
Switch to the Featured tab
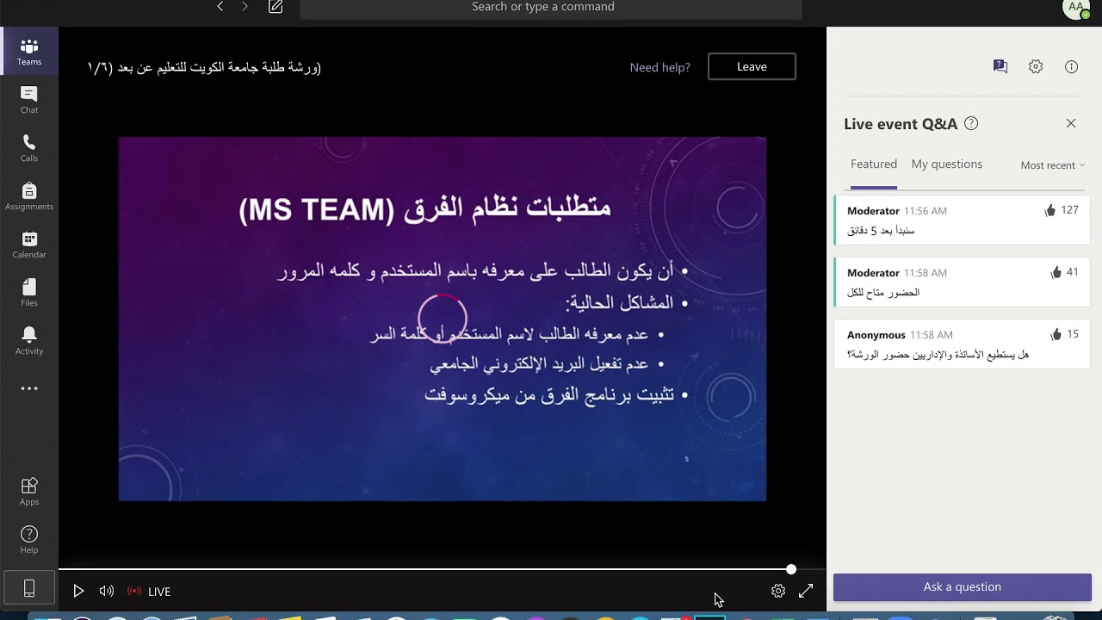click(x=874, y=164)
